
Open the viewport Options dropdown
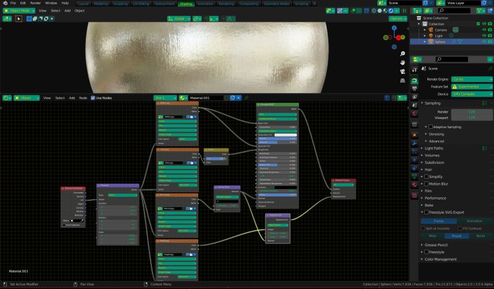(398, 19)
